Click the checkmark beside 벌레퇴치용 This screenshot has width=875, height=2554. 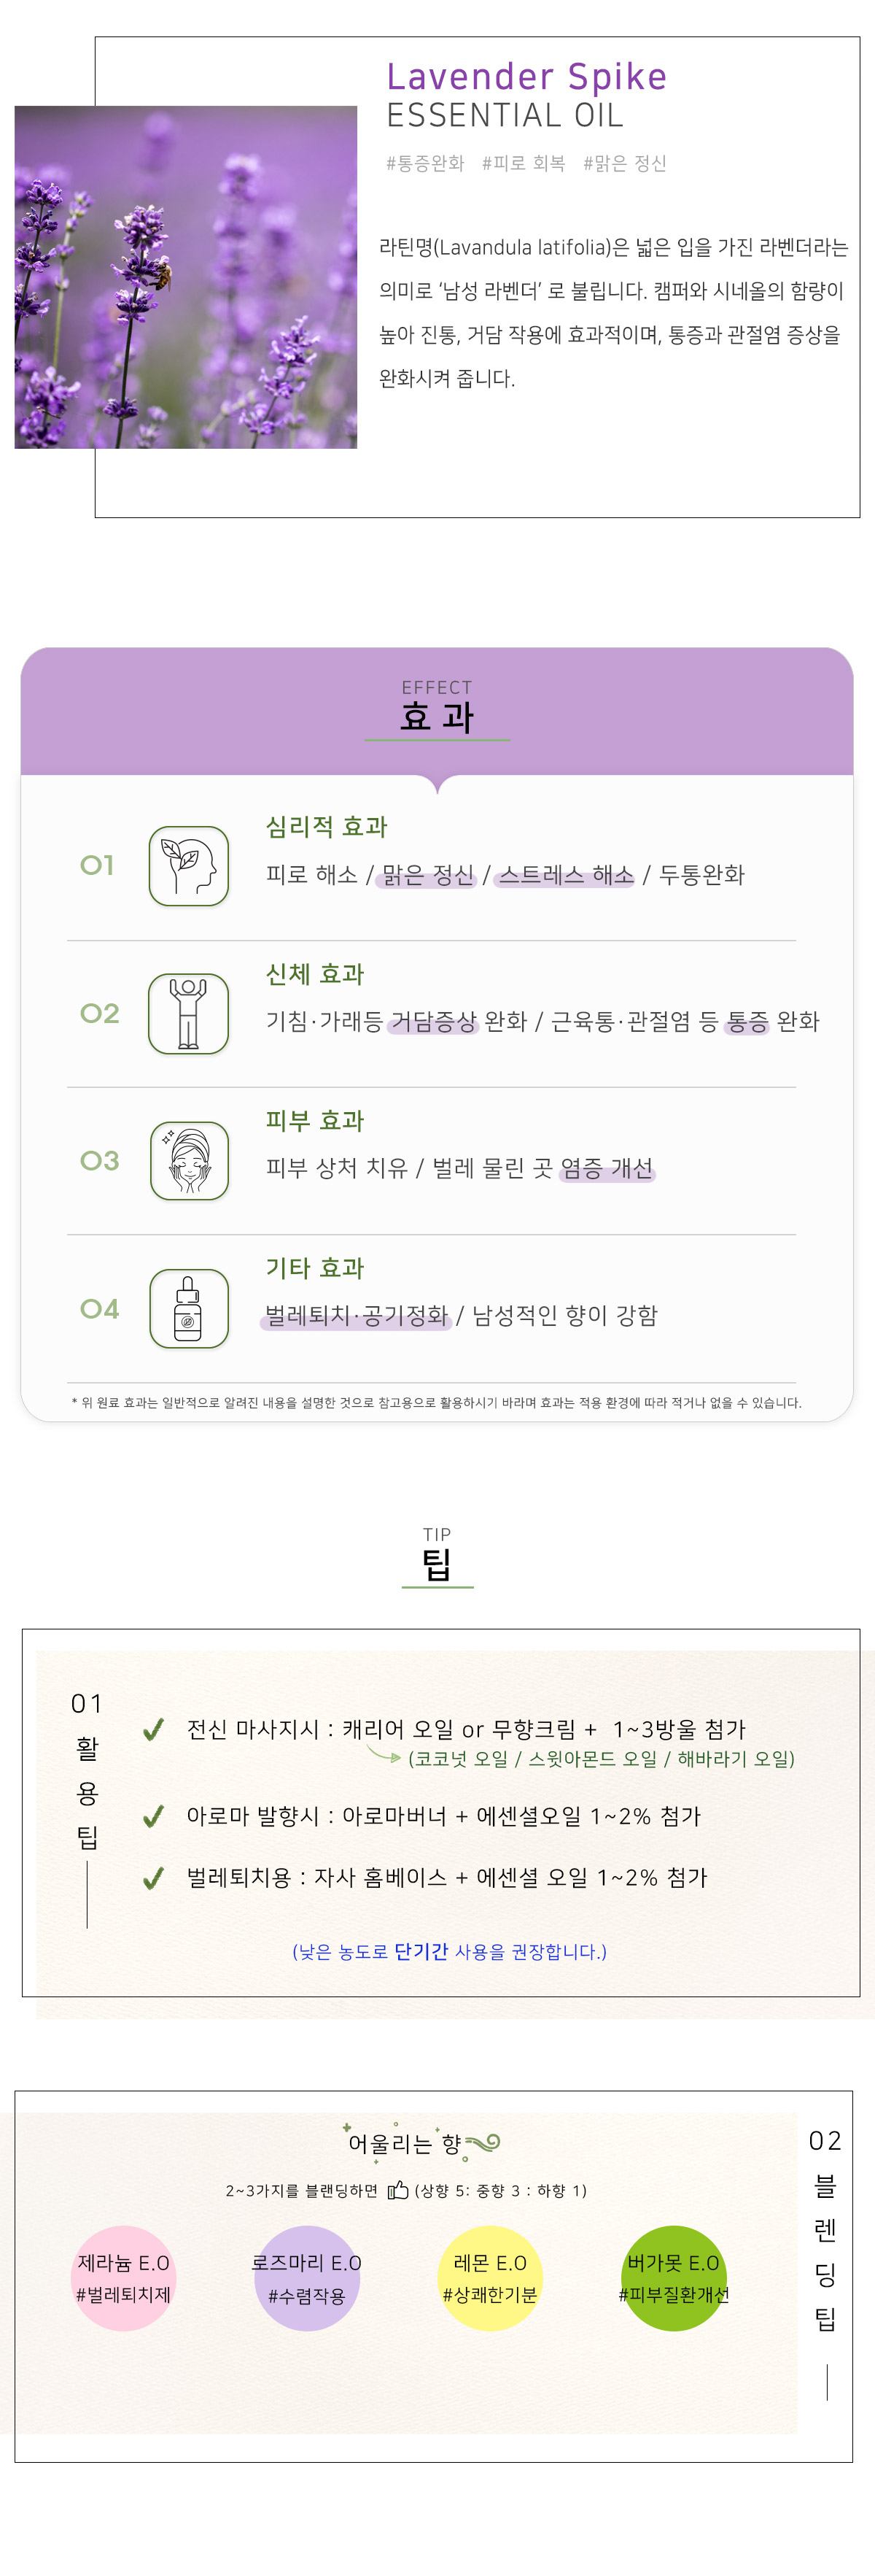click(152, 1878)
